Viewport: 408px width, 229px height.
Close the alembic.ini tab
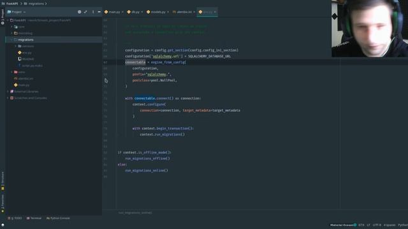pos(194,12)
